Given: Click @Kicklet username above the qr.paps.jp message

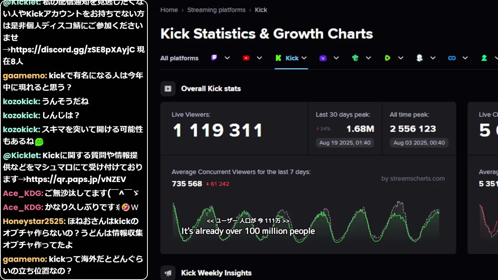Looking at the screenshot, I should (x=22, y=155).
